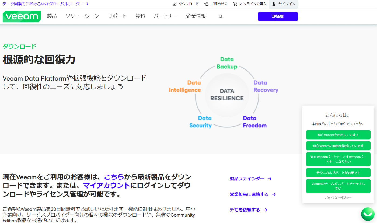Image resolution: width=377 pixels, height=223 pixels.
Task: Click the user profile icon for sign-in
Action: coord(274,4)
